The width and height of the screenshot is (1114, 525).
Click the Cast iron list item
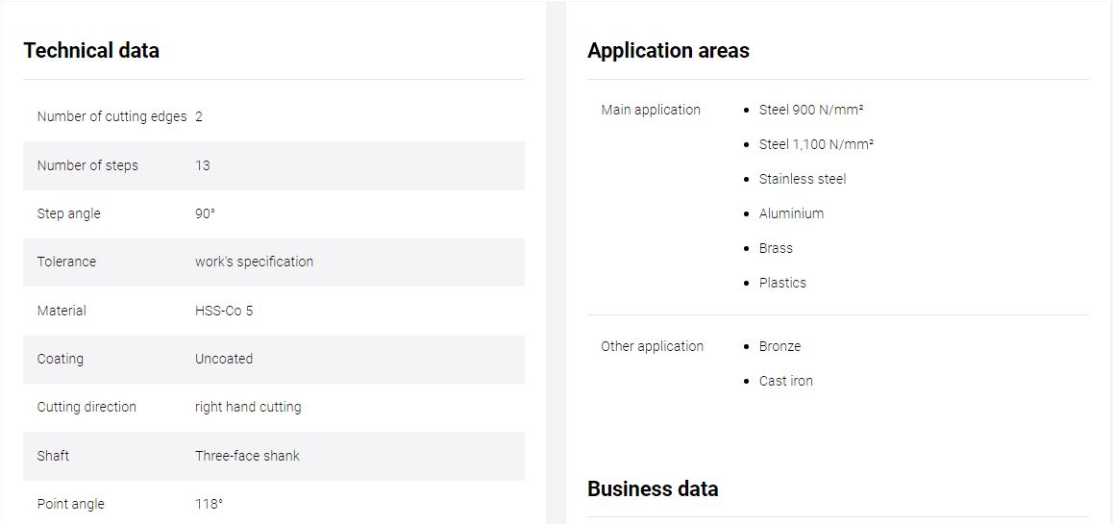click(x=786, y=381)
